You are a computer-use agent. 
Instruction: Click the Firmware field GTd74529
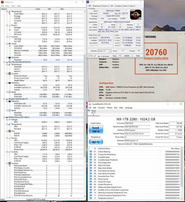(x=137, y=123)
